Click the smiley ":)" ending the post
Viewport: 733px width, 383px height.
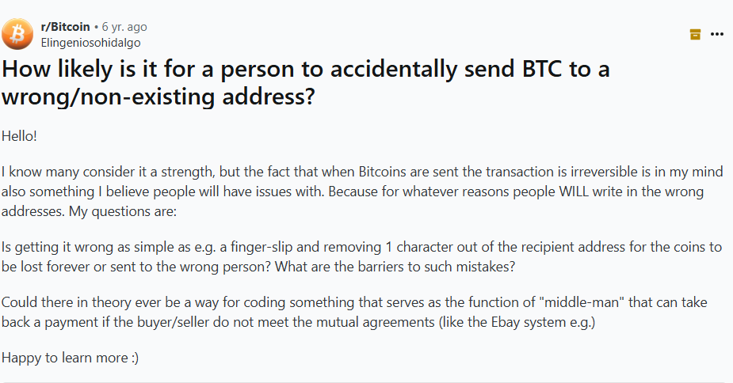(133, 358)
